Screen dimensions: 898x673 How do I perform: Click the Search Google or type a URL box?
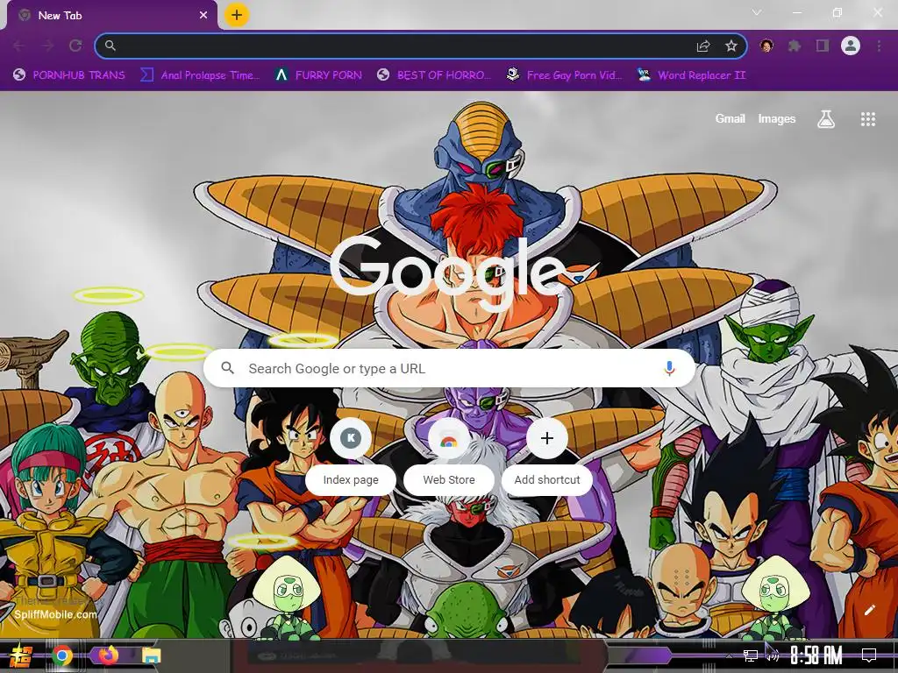(x=449, y=368)
